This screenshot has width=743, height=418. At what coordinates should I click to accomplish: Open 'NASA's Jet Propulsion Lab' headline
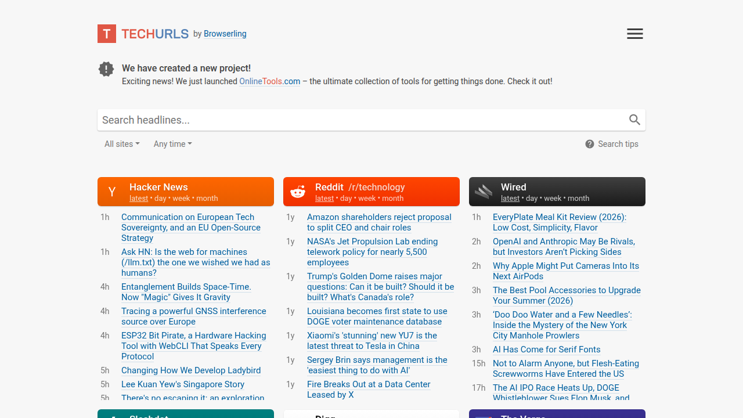(x=373, y=252)
